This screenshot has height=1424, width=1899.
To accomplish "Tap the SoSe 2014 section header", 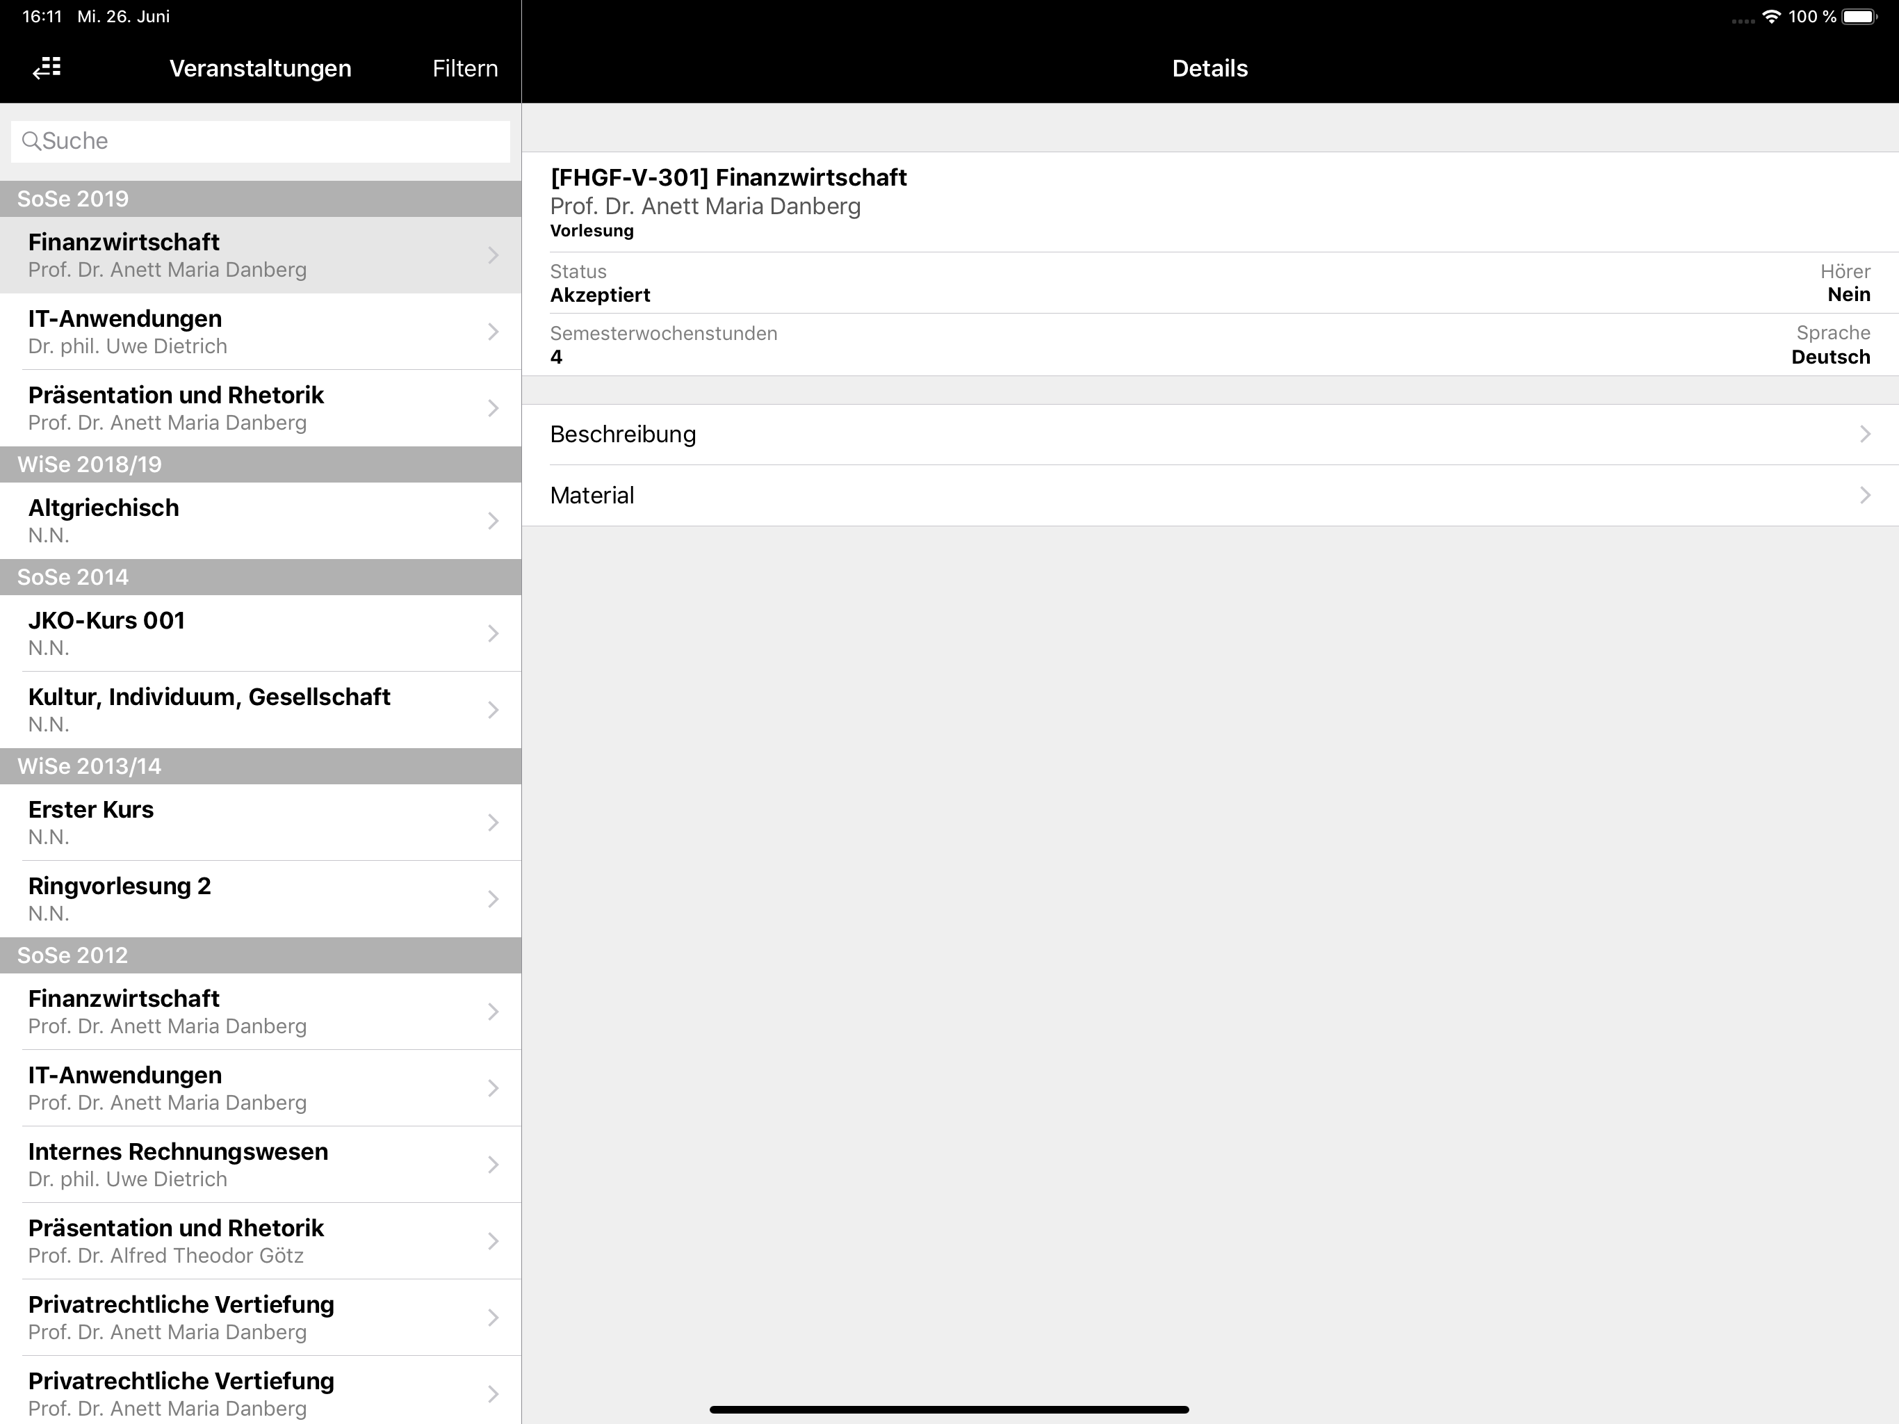I will 260,576.
